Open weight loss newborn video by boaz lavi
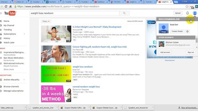198x111 pixels. (83, 67)
